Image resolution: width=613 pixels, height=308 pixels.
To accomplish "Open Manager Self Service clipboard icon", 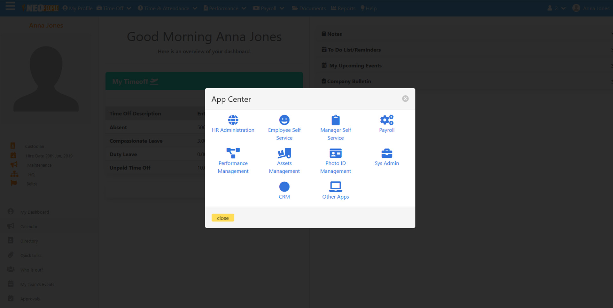I will tap(335, 120).
